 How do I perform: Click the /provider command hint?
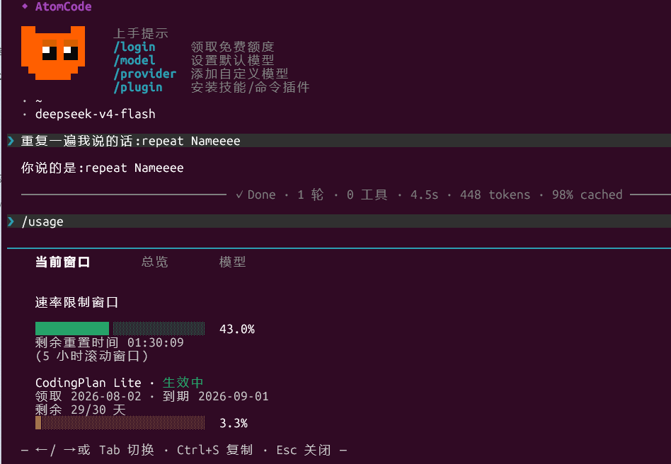point(144,74)
